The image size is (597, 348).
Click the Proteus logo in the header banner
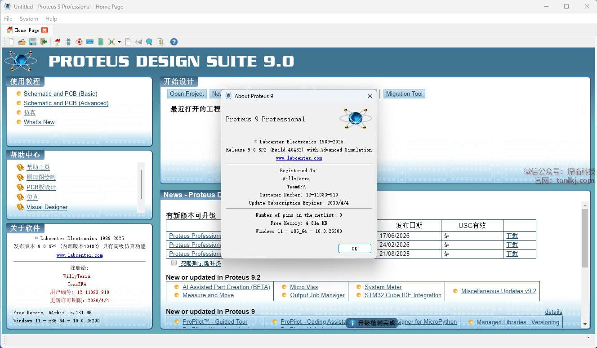pyautogui.click(x=21, y=61)
